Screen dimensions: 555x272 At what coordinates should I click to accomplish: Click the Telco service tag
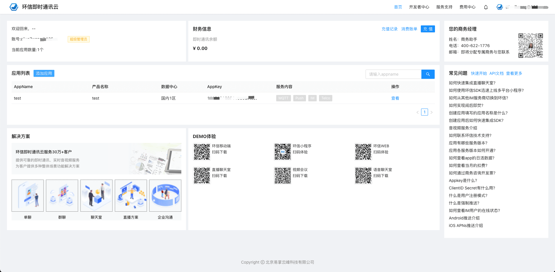coord(326,98)
